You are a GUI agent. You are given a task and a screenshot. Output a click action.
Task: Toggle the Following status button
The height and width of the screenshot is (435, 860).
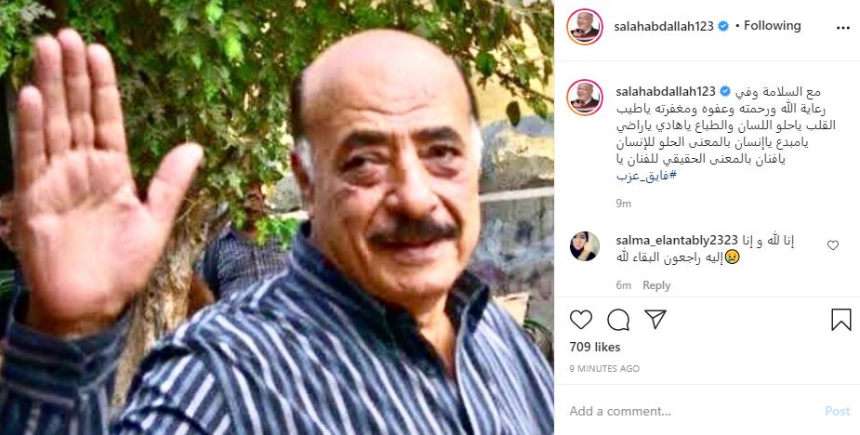773,26
